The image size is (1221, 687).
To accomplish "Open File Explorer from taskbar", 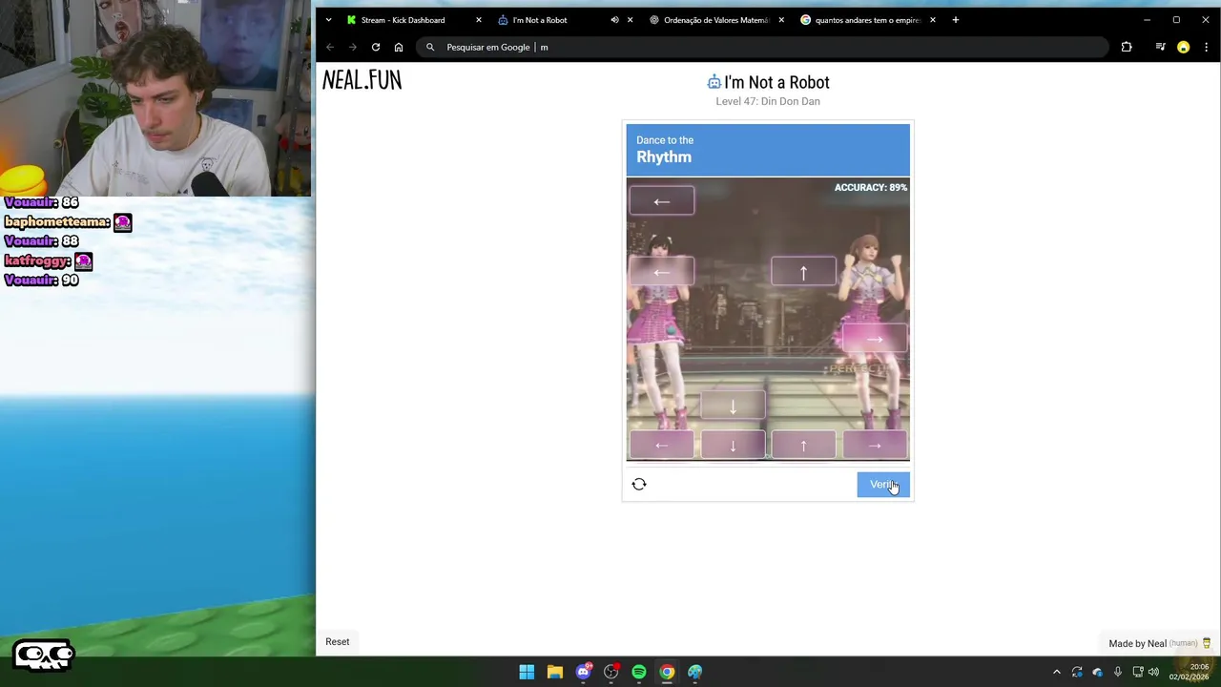I will (x=554, y=672).
